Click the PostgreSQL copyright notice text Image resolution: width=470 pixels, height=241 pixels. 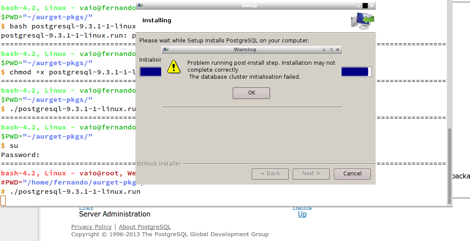[x=169, y=234]
